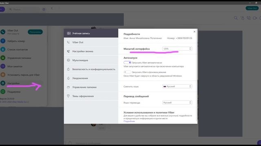Viewport: 261px width, 146px height.
Task: Open the Сменить язык dropdown
Action: click(x=177, y=86)
